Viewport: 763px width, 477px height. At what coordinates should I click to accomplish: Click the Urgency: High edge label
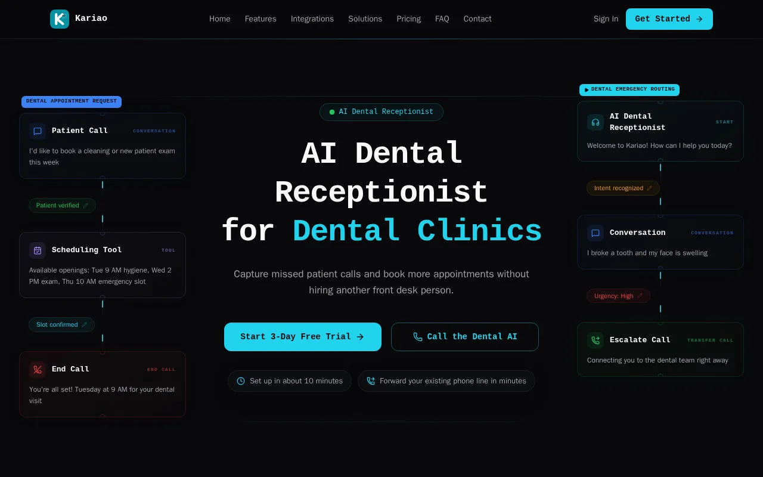point(618,296)
